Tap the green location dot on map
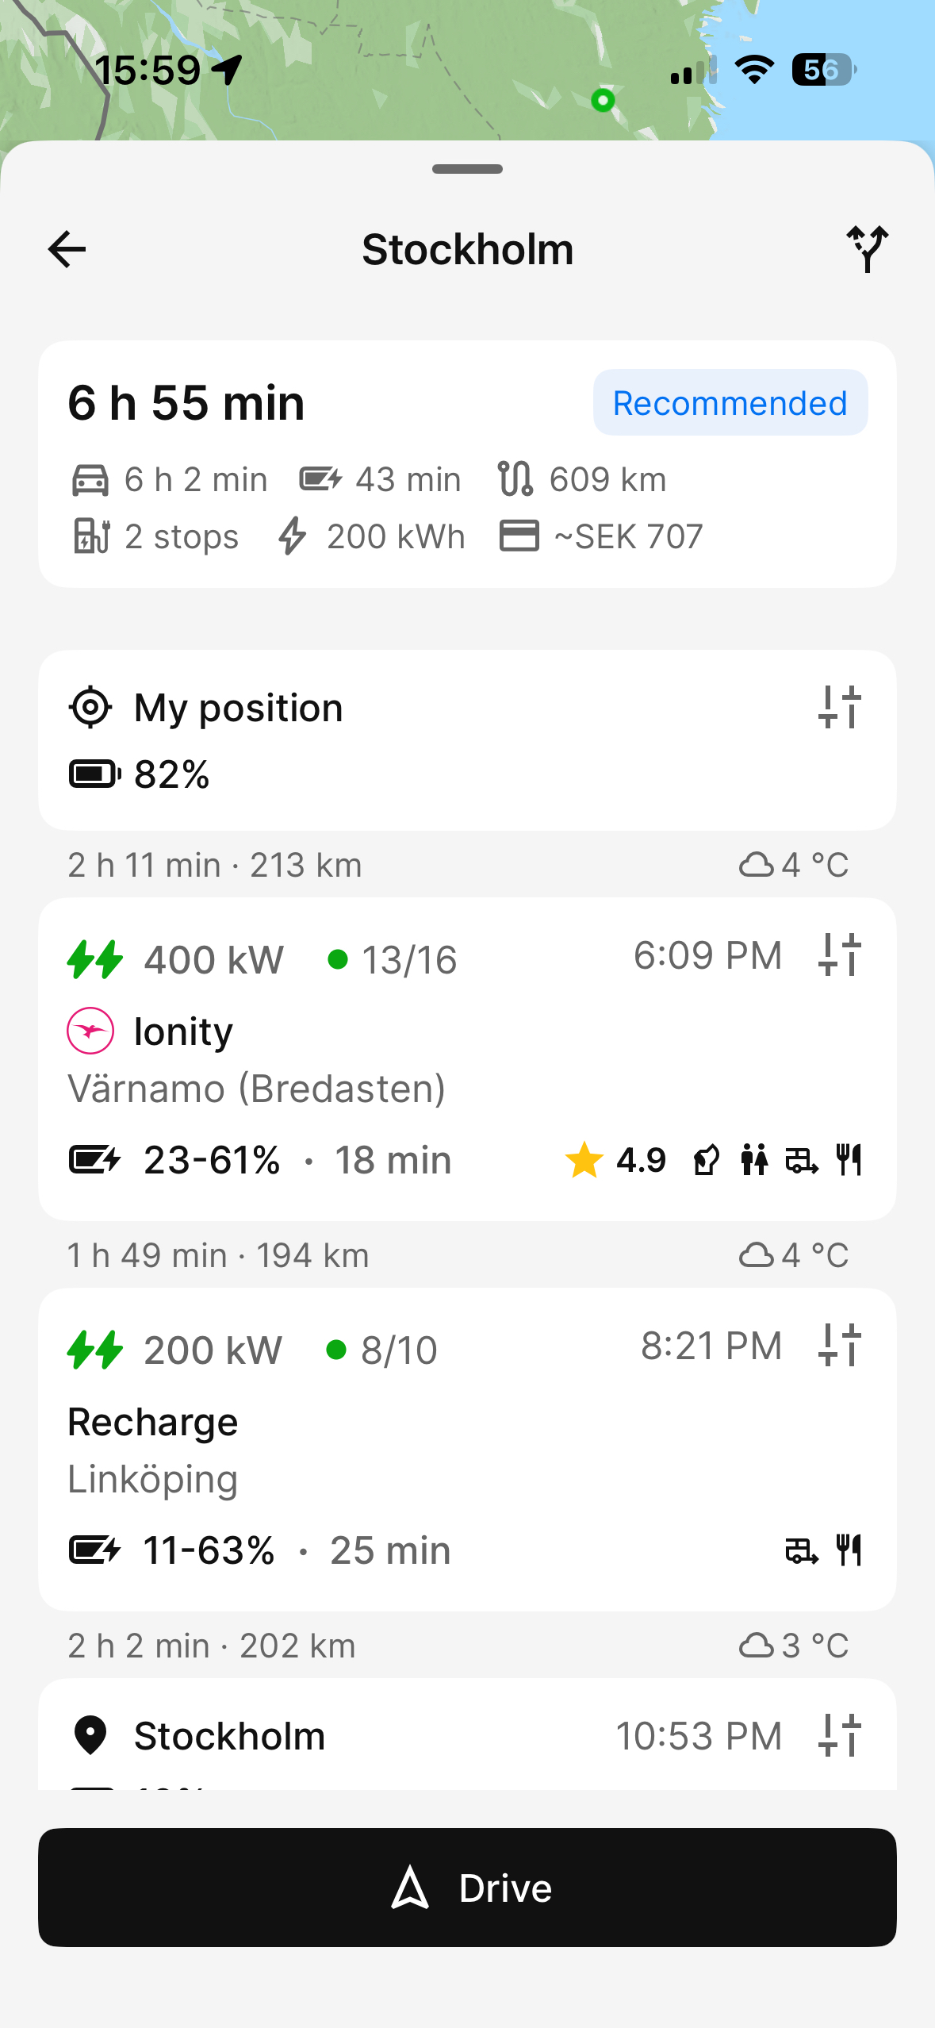The image size is (935, 2028). point(603,101)
